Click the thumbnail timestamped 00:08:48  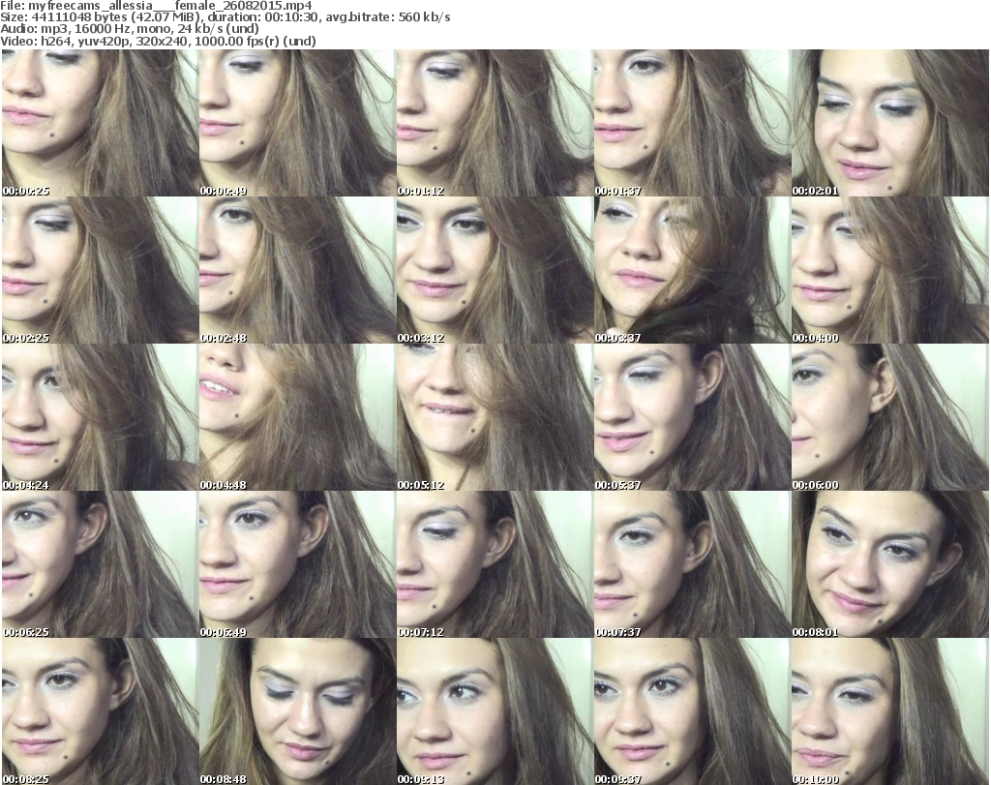296,711
